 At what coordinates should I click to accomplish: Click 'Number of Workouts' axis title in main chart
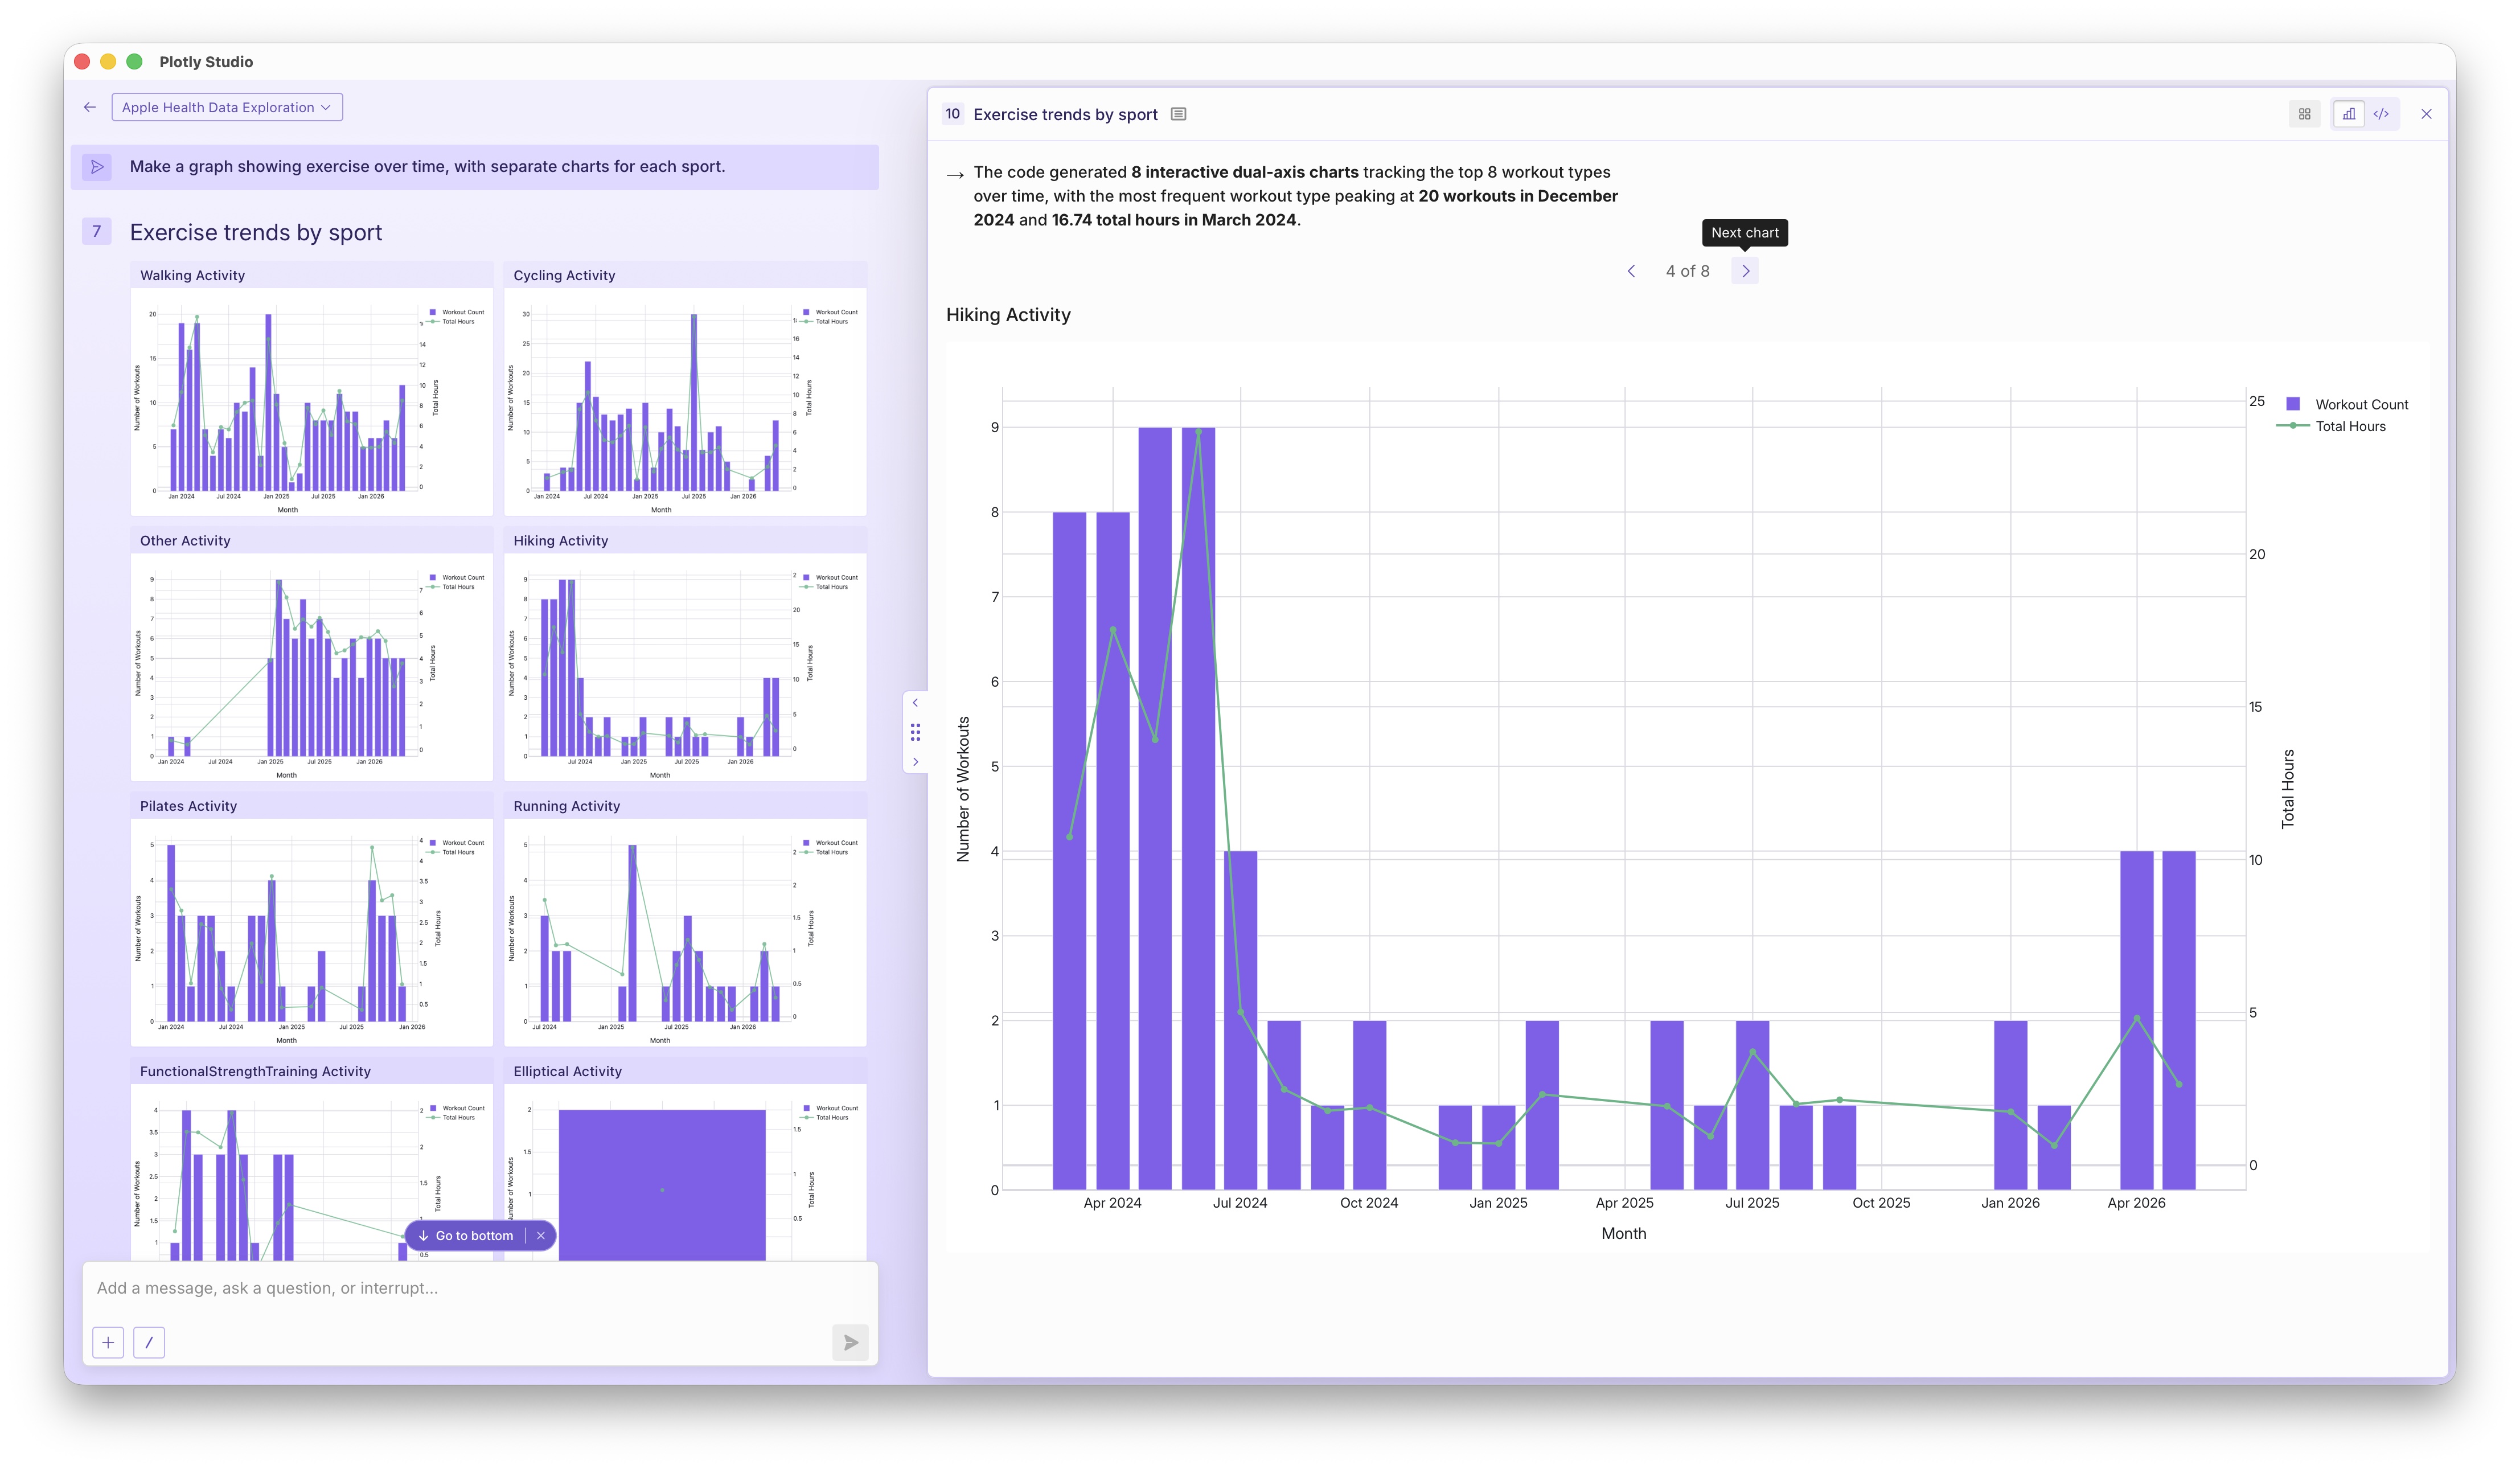(x=963, y=789)
